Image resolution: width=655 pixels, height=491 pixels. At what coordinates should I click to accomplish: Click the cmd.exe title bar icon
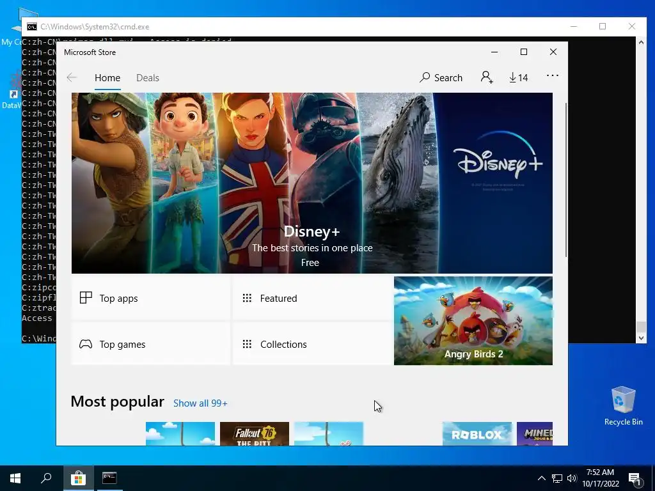point(32,27)
